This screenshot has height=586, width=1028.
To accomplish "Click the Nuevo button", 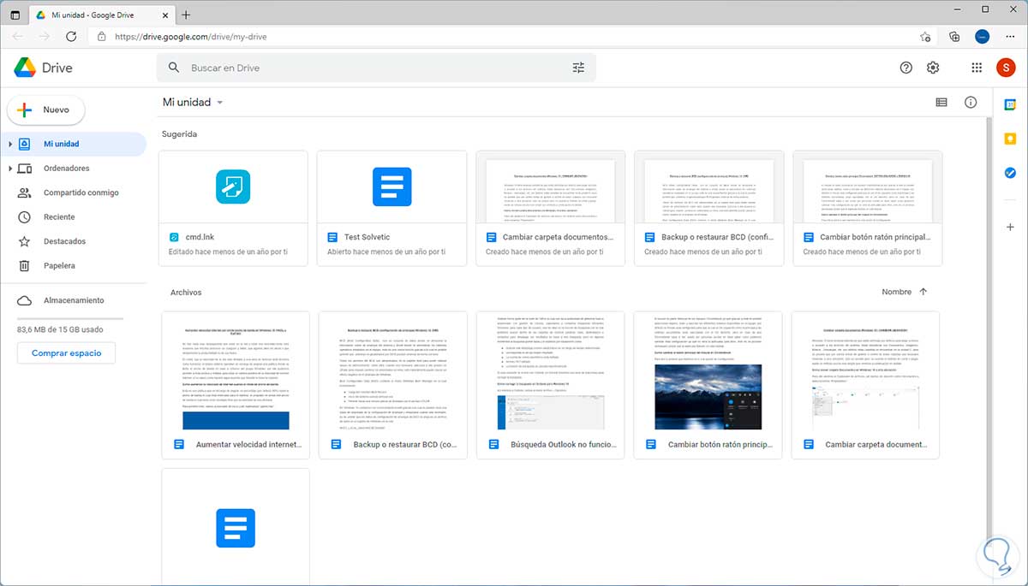I will [46, 110].
